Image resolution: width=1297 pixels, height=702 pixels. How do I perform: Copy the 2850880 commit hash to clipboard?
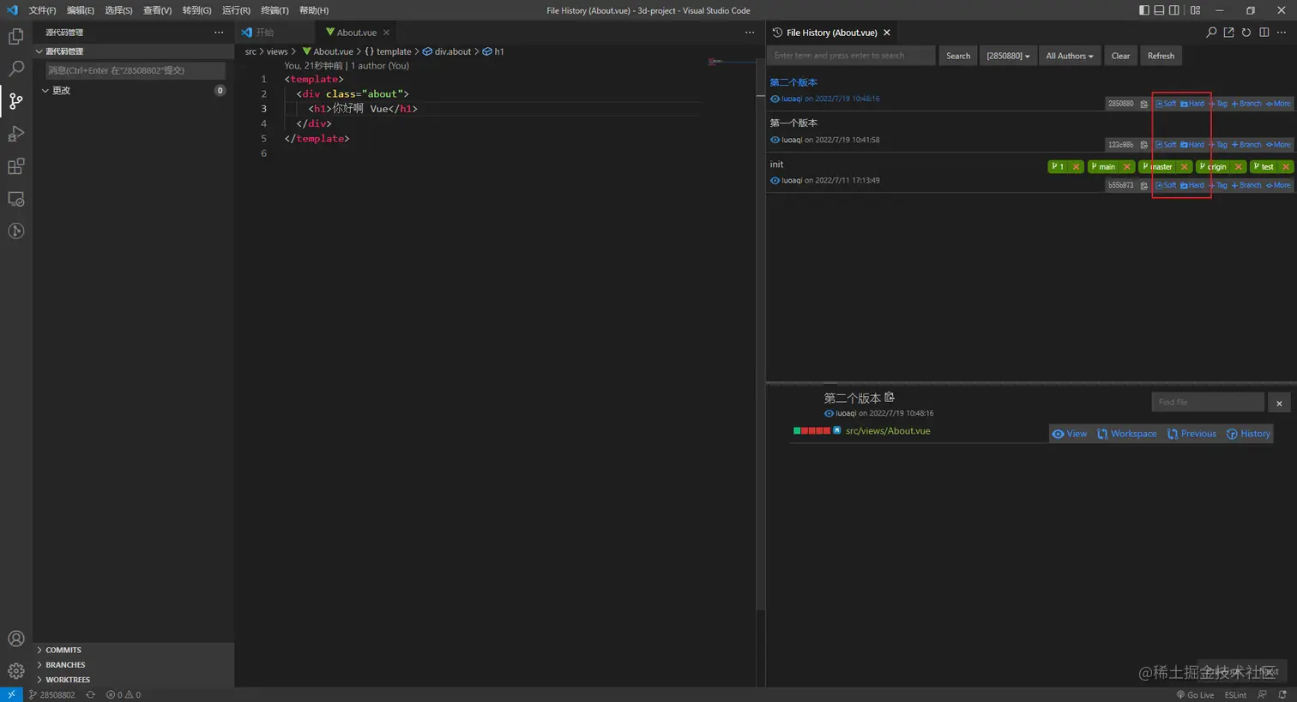point(1143,104)
